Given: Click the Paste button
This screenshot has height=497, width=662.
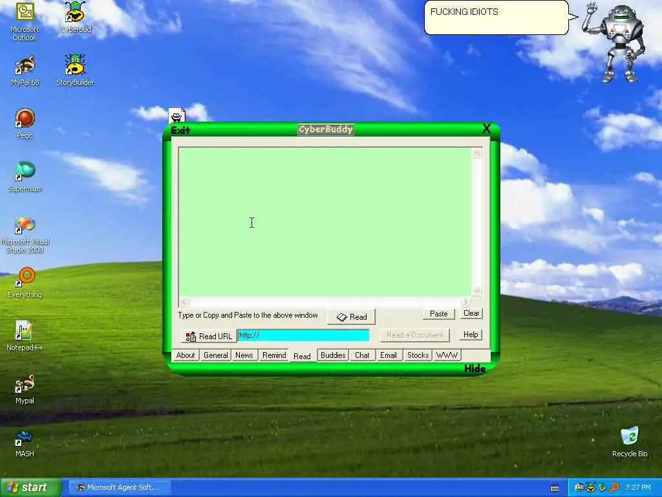Looking at the screenshot, I should (x=438, y=314).
